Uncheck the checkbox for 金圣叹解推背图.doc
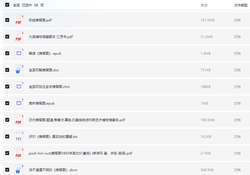This screenshot has width=250, height=175. tap(7, 70)
